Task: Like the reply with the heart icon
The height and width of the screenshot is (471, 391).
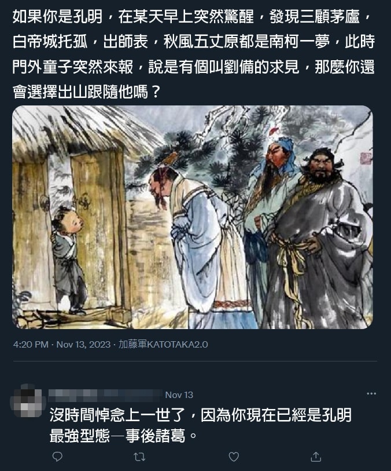Action: 234,457
